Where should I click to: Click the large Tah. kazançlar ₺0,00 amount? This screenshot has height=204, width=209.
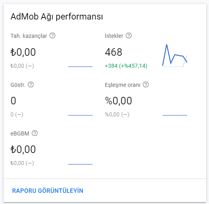tap(23, 52)
